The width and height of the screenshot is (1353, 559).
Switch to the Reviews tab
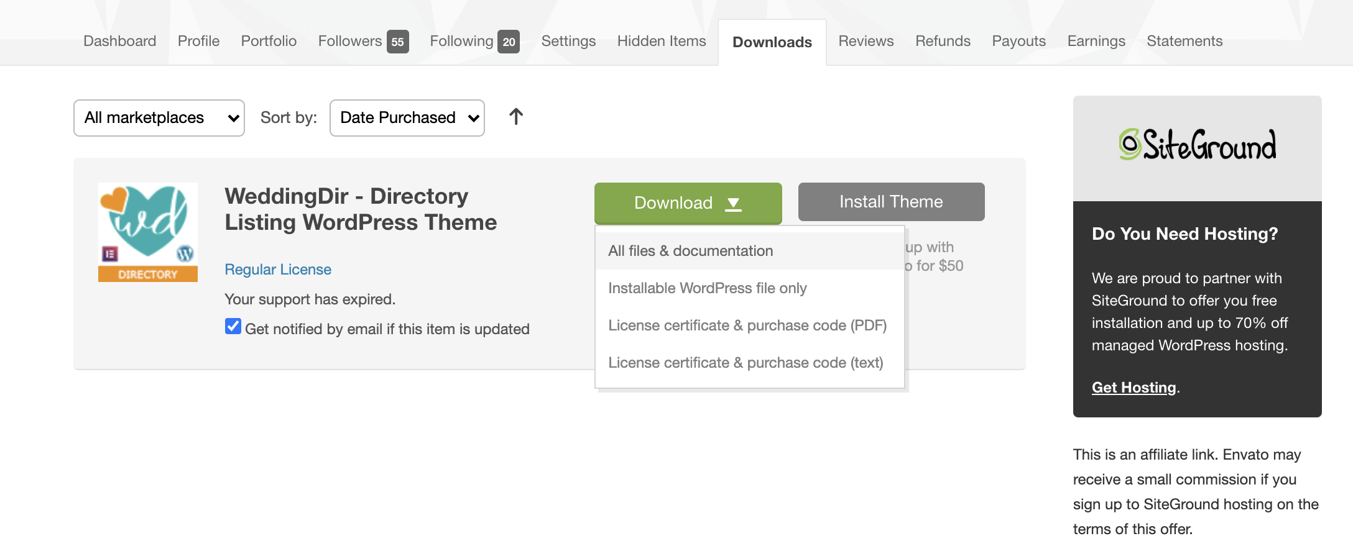[866, 41]
